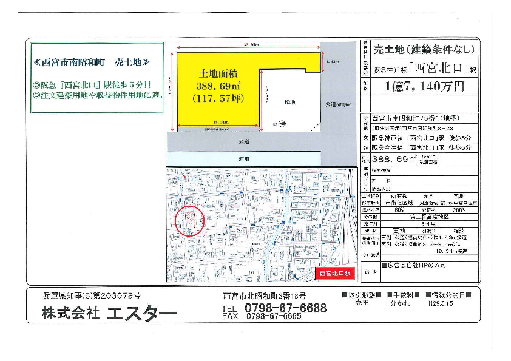The height and width of the screenshot is (361, 511).
Task: Click the title ≪西宮市南昭和町 売土地≫
Action: pyautogui.click(x=90, y=62)
